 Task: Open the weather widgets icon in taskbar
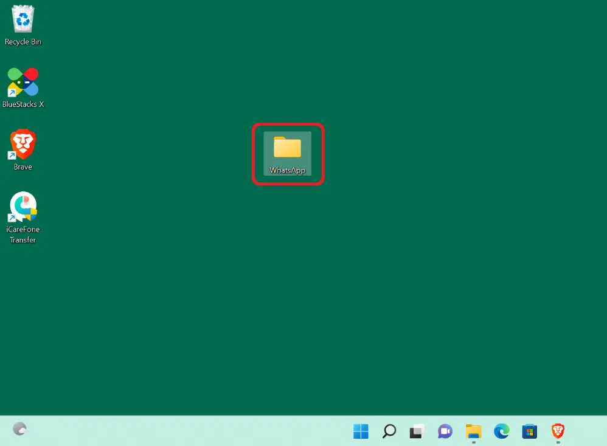[19, 429]
